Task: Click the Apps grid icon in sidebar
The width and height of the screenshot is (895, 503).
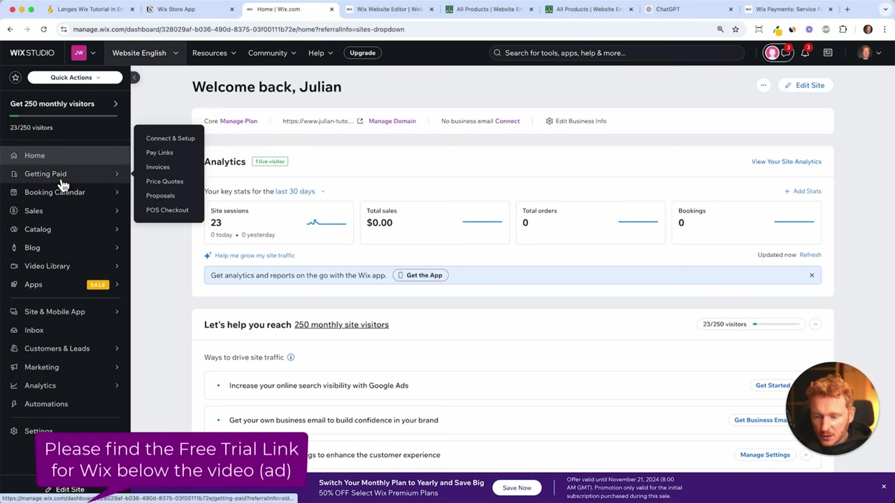Action: click(x=14, y=284)
